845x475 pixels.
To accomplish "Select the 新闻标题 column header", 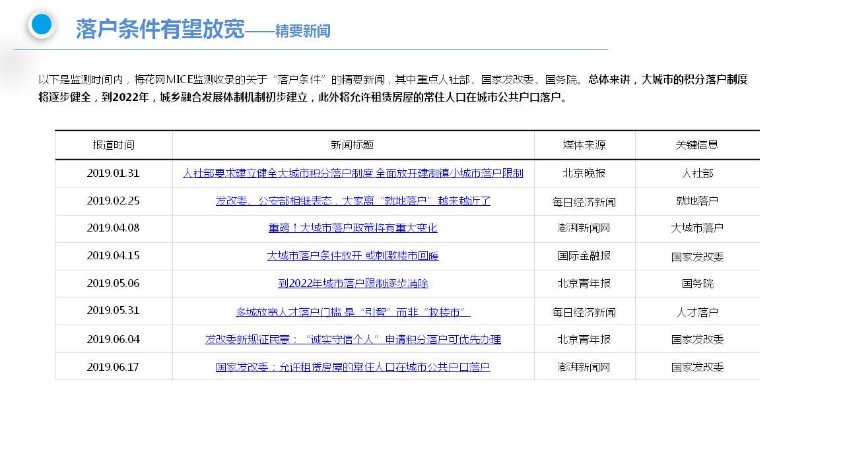I will tap(353, 145).
